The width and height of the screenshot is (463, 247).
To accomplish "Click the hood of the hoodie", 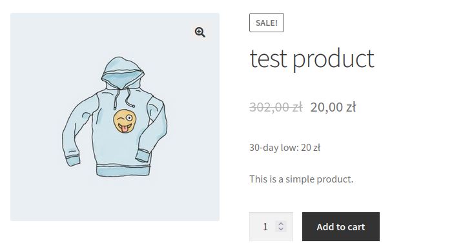I will [122, 72].
